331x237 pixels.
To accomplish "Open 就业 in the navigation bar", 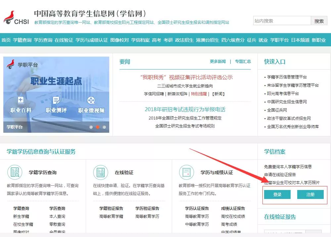I will coord(263,40).
